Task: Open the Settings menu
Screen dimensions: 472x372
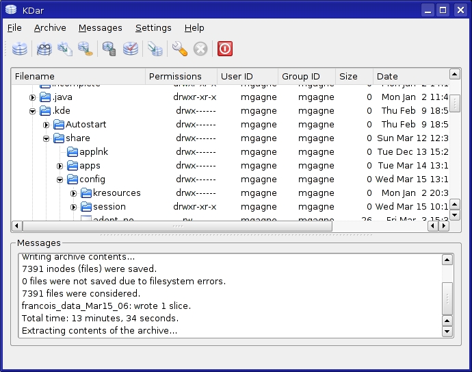Action: click(x=153, y=28)
